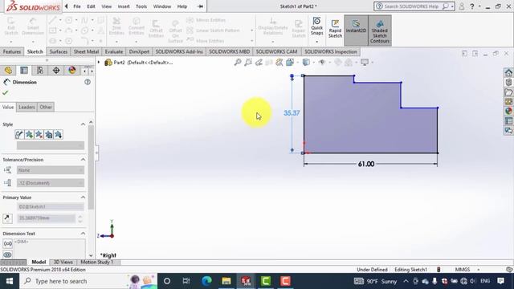Open the 3D Views tab
Screen dimensions: 514x289
pos(63,263)
